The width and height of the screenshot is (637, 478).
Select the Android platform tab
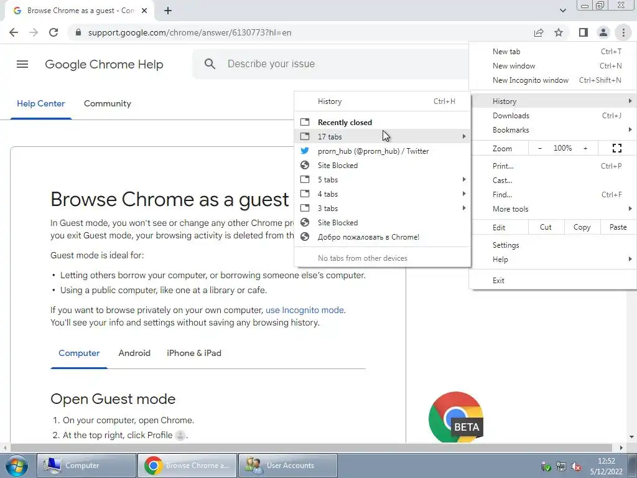click(134, 354)
